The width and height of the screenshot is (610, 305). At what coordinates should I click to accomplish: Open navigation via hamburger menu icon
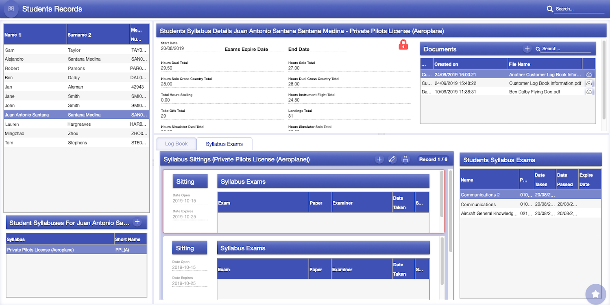click(x=10, y=9)
